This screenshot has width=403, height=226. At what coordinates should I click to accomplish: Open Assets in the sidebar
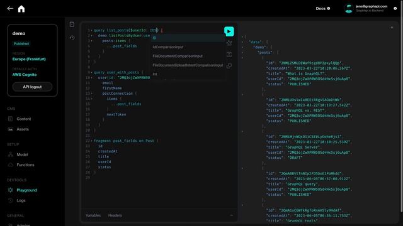coord(23,129)
